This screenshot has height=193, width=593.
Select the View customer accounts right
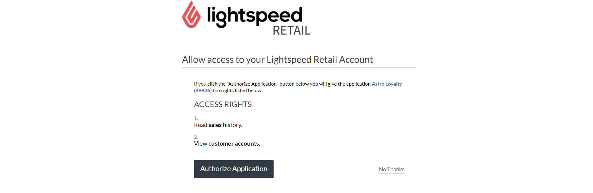point(227,144)
